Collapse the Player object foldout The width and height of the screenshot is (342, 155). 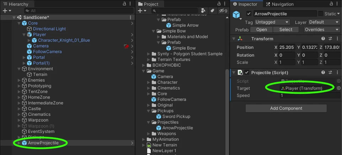coord(24,35)
